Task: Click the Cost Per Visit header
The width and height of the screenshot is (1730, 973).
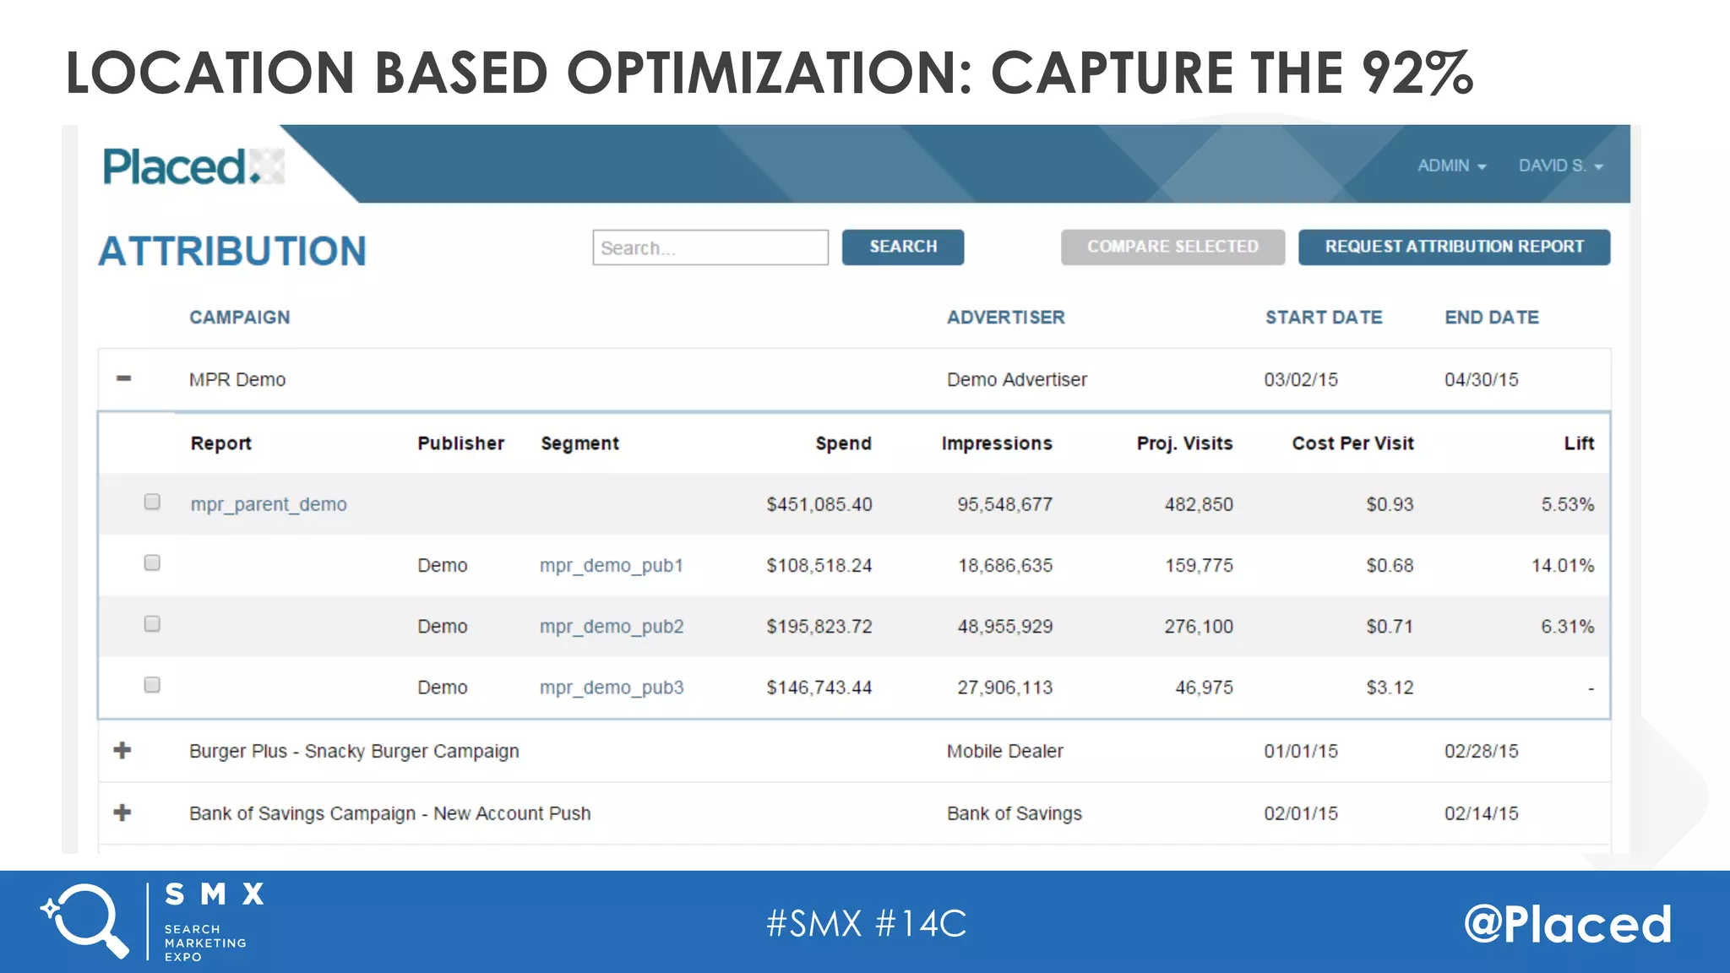Action: tap(1352, 443)
